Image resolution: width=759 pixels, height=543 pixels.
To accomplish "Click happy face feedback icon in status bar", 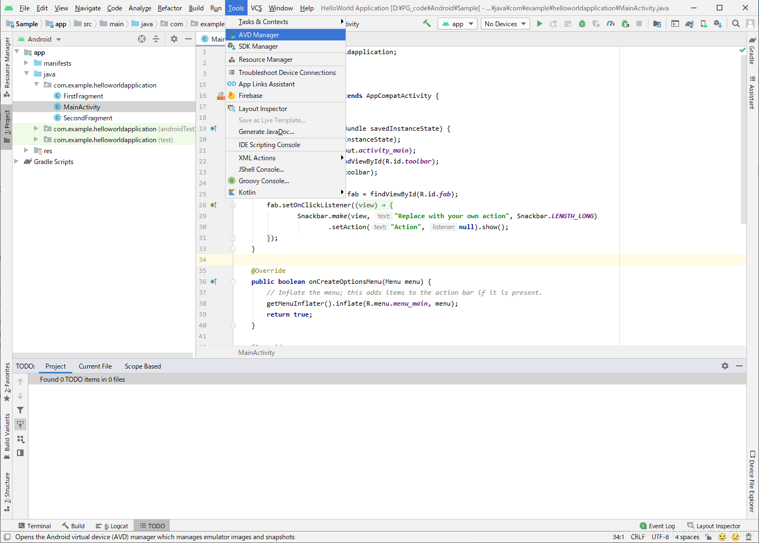I will [x=722, y=537].
